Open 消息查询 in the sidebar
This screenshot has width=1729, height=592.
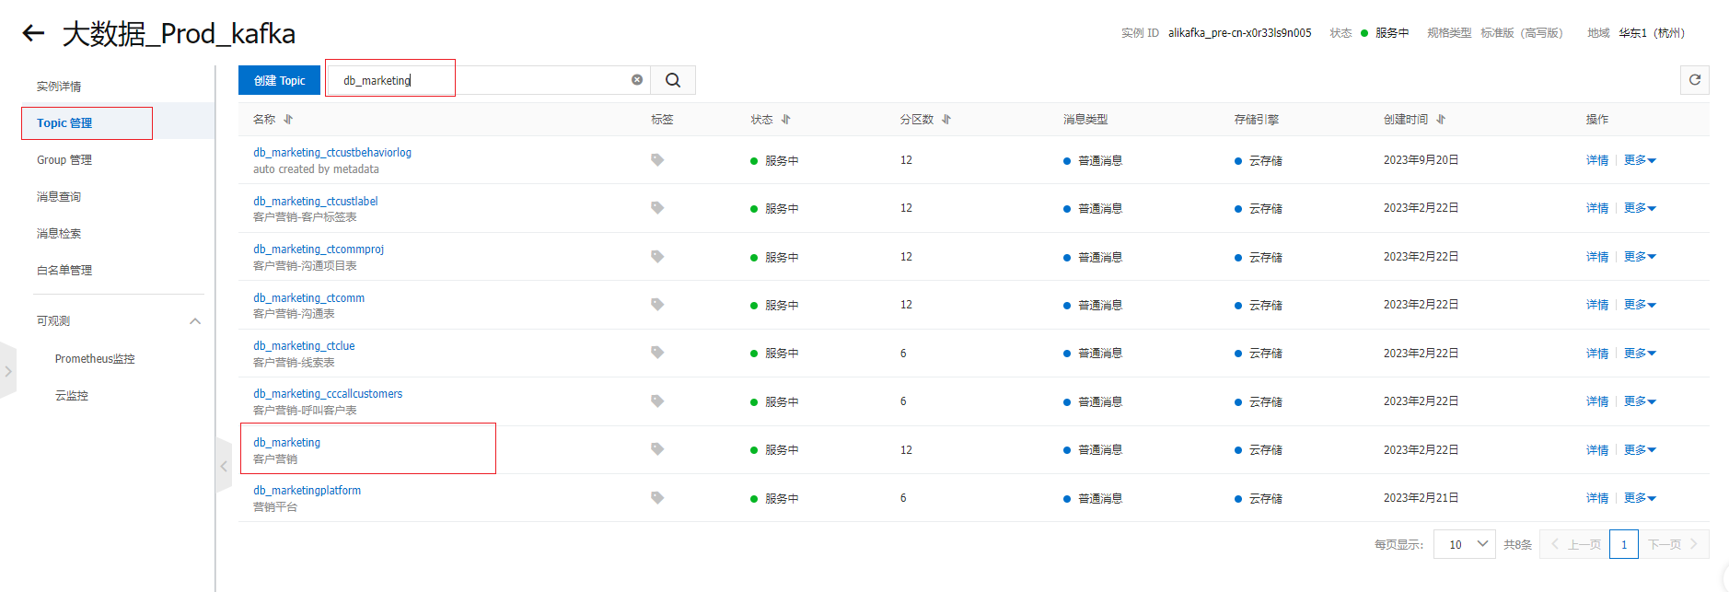point(59,197)
